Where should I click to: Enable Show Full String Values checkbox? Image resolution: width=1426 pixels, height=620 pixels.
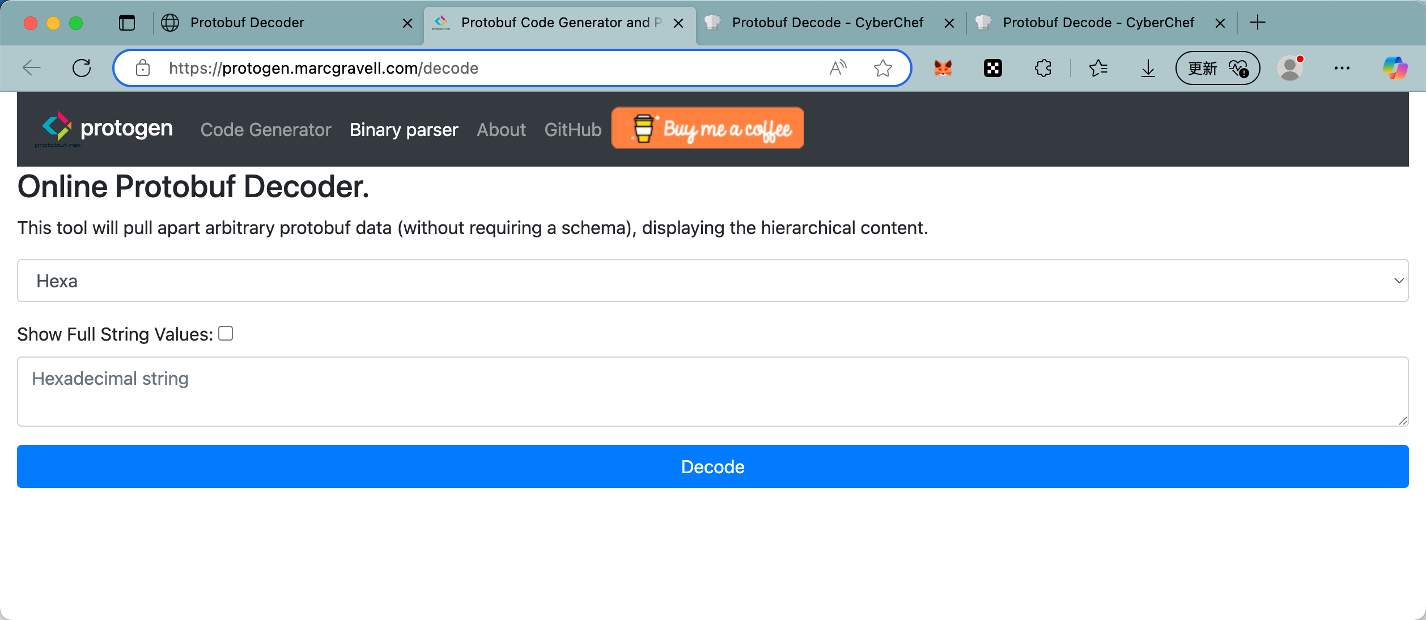(x=226, y=334)
